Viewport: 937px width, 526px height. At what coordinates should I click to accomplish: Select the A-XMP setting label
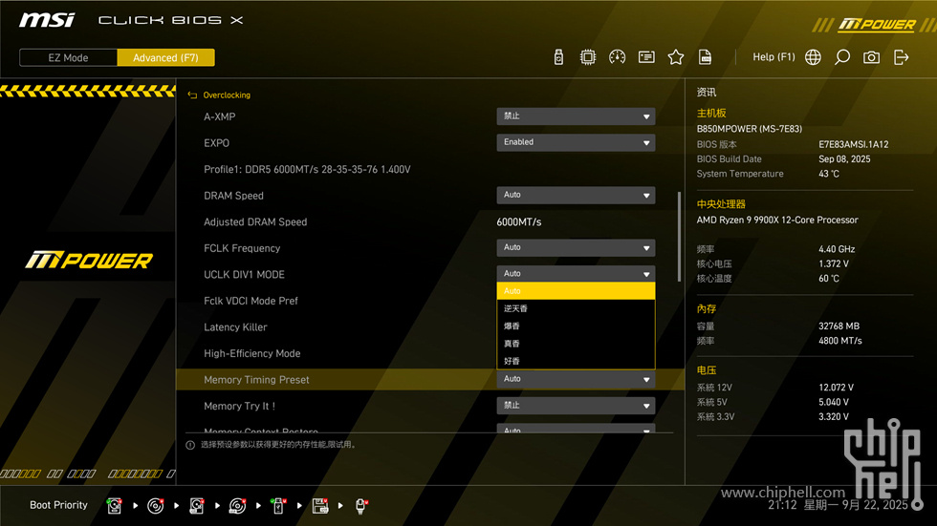point(219,116)
